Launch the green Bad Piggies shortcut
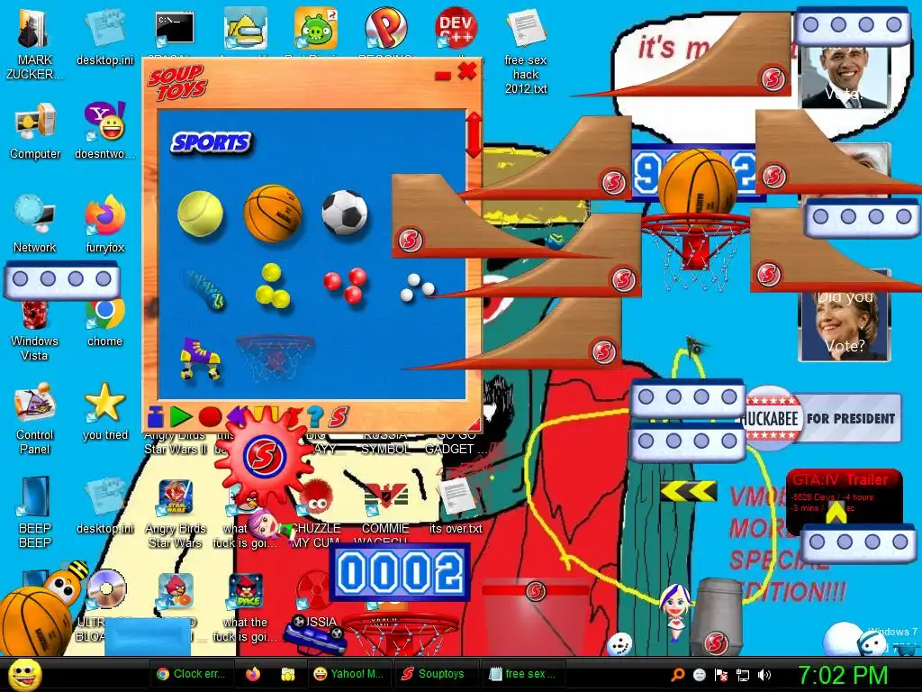 click(316, 28)
